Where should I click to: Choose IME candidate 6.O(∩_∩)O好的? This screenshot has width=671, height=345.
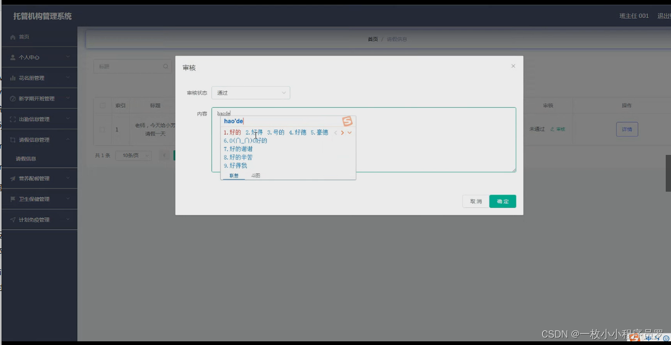tap(246, 141)
